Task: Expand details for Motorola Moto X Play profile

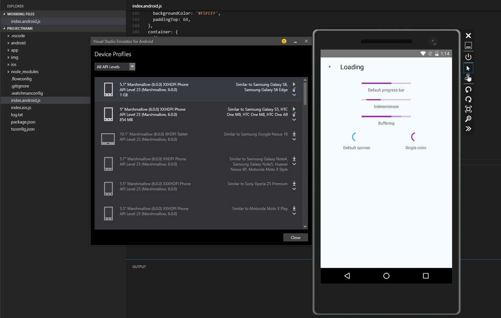Action: 294,214
